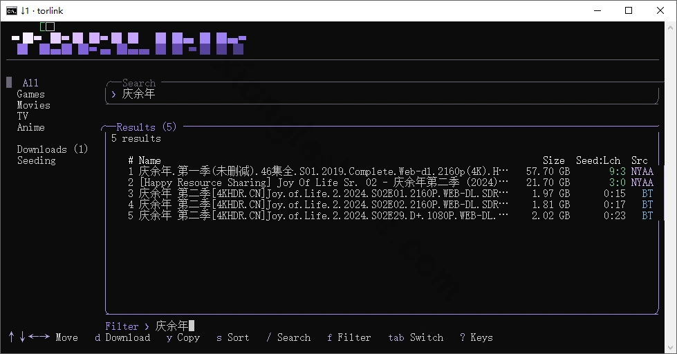Click NYAA source of the first result
This screenshot has height=354, width=677.
[642, 171]
